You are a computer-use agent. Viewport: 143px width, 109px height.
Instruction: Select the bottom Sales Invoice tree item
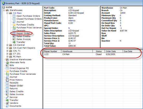[17, 94]
